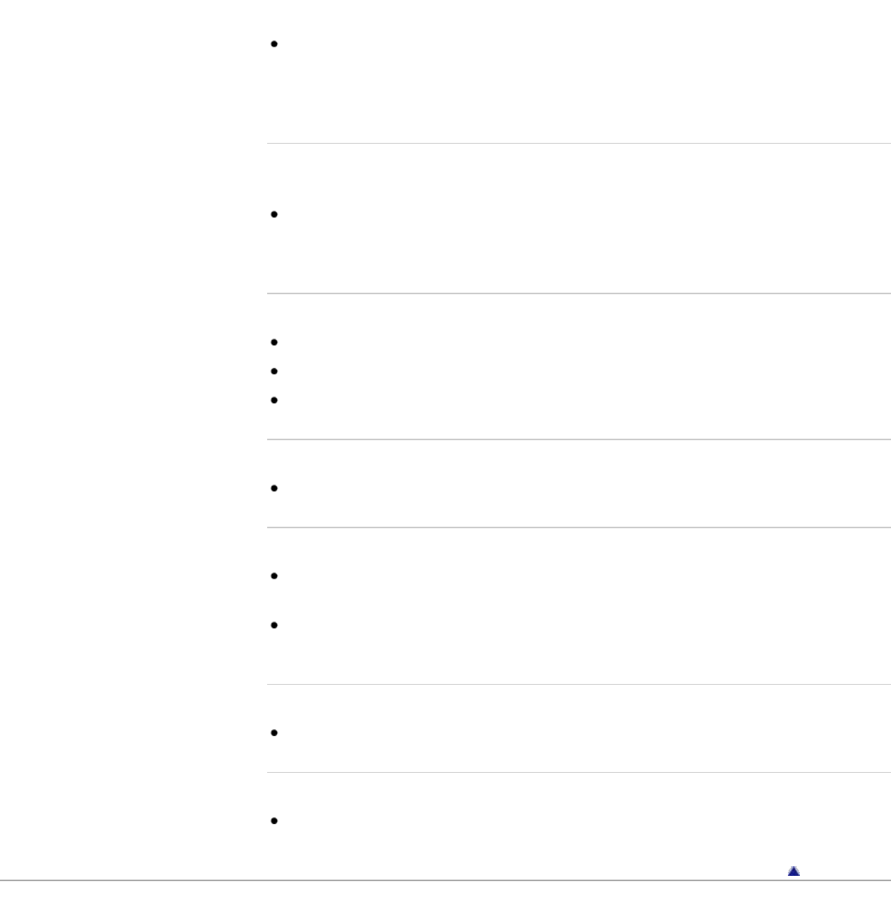Click the divider line directly above the last bullet

click(x=578, y=772)
